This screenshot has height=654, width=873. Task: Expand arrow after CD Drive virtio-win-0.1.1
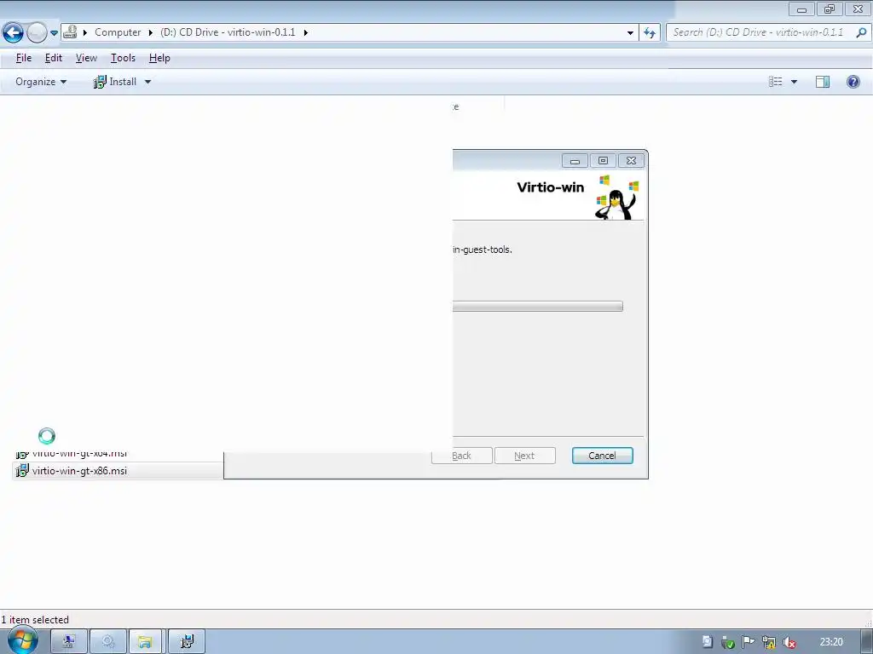[306, 33]
